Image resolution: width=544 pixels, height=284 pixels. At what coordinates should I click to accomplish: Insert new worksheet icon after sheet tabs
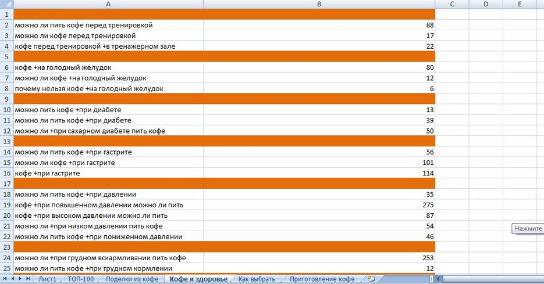[x=371, y=279]
